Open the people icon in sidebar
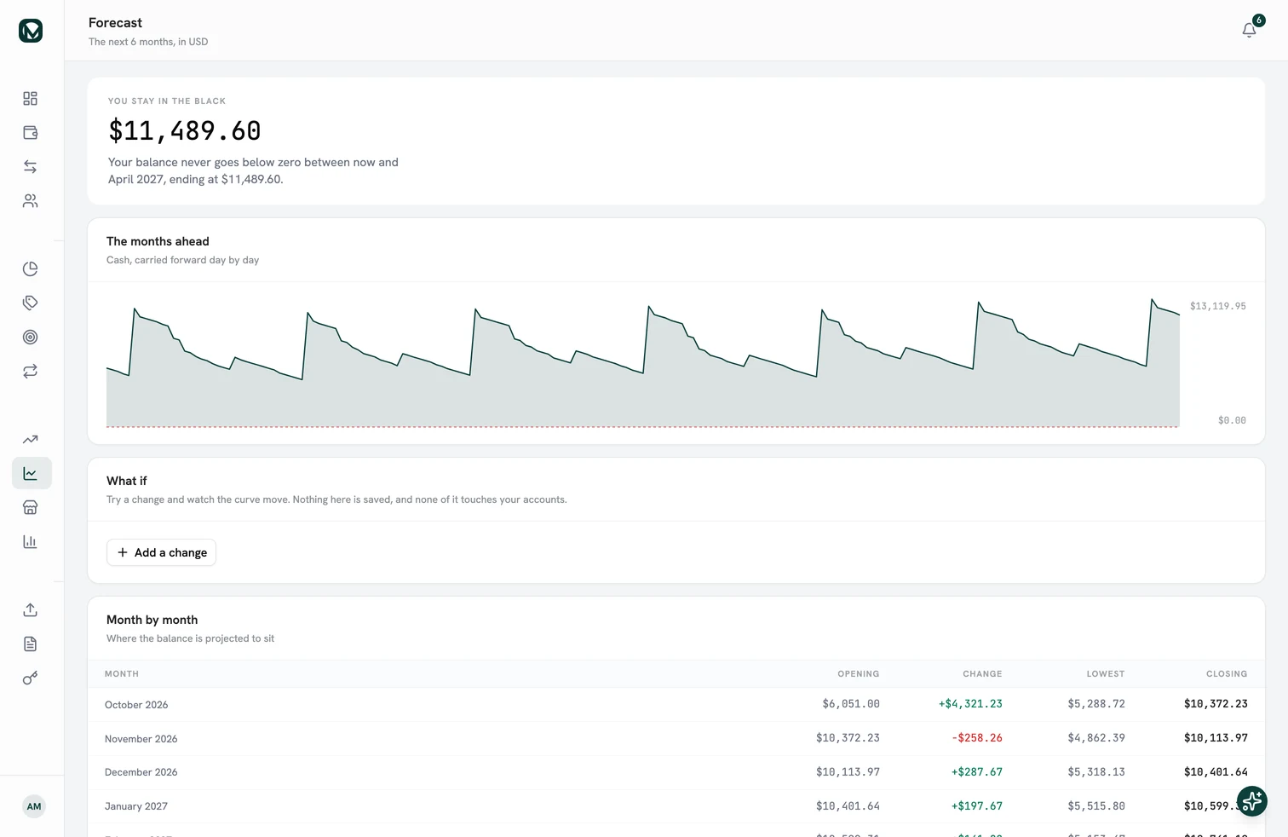 tap(31, 201)
